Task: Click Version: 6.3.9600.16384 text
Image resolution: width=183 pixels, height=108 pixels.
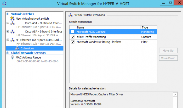Action: pos(86,104)
